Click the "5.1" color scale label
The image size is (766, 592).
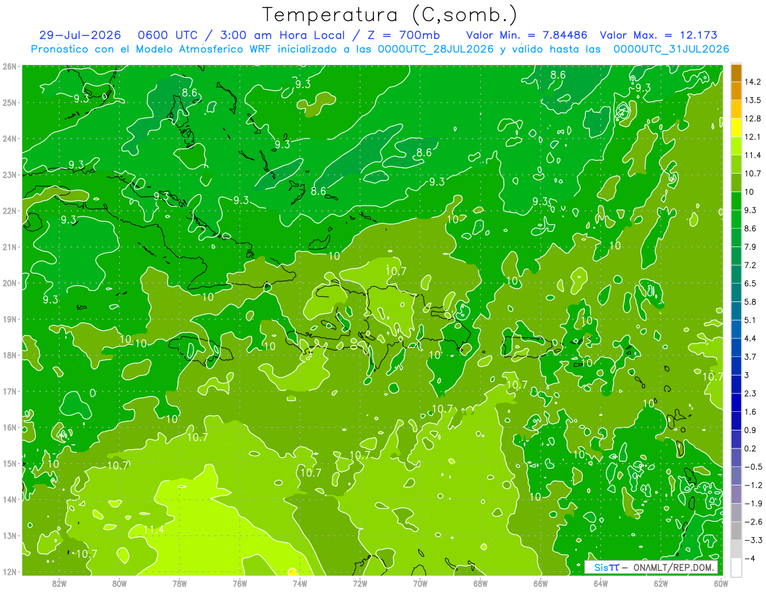pos(750,319)
